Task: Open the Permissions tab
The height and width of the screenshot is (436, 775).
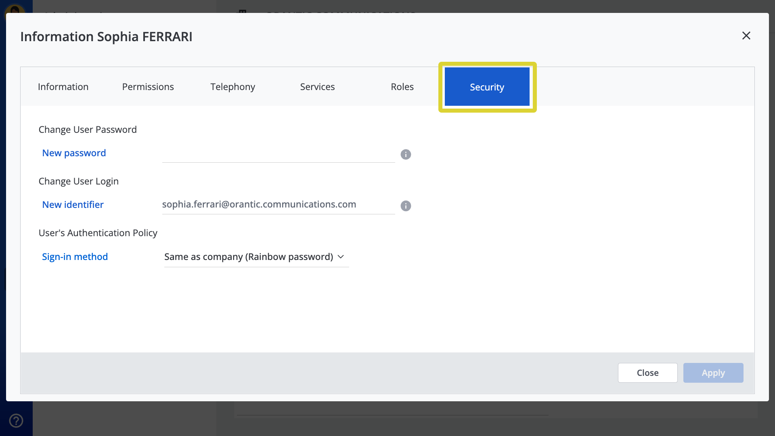Action: coord(148,86)
